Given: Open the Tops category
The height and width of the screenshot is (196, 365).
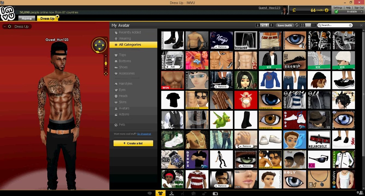Looking at the screenshot, I should click(x=122, y=55).
